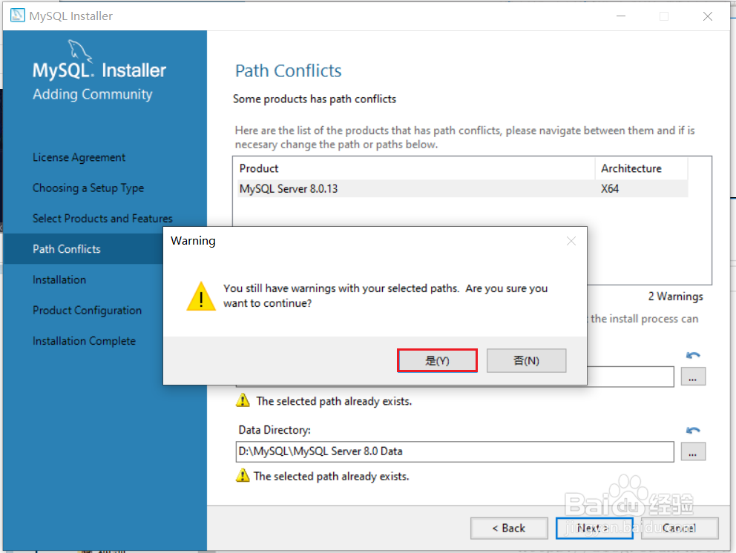Go to License Agreement step in sidebar
736x553 pixels.
point(79,157)
